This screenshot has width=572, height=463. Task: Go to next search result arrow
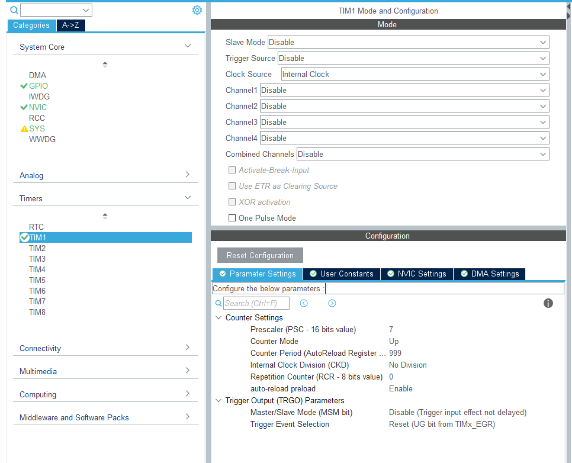pos(332,303)
